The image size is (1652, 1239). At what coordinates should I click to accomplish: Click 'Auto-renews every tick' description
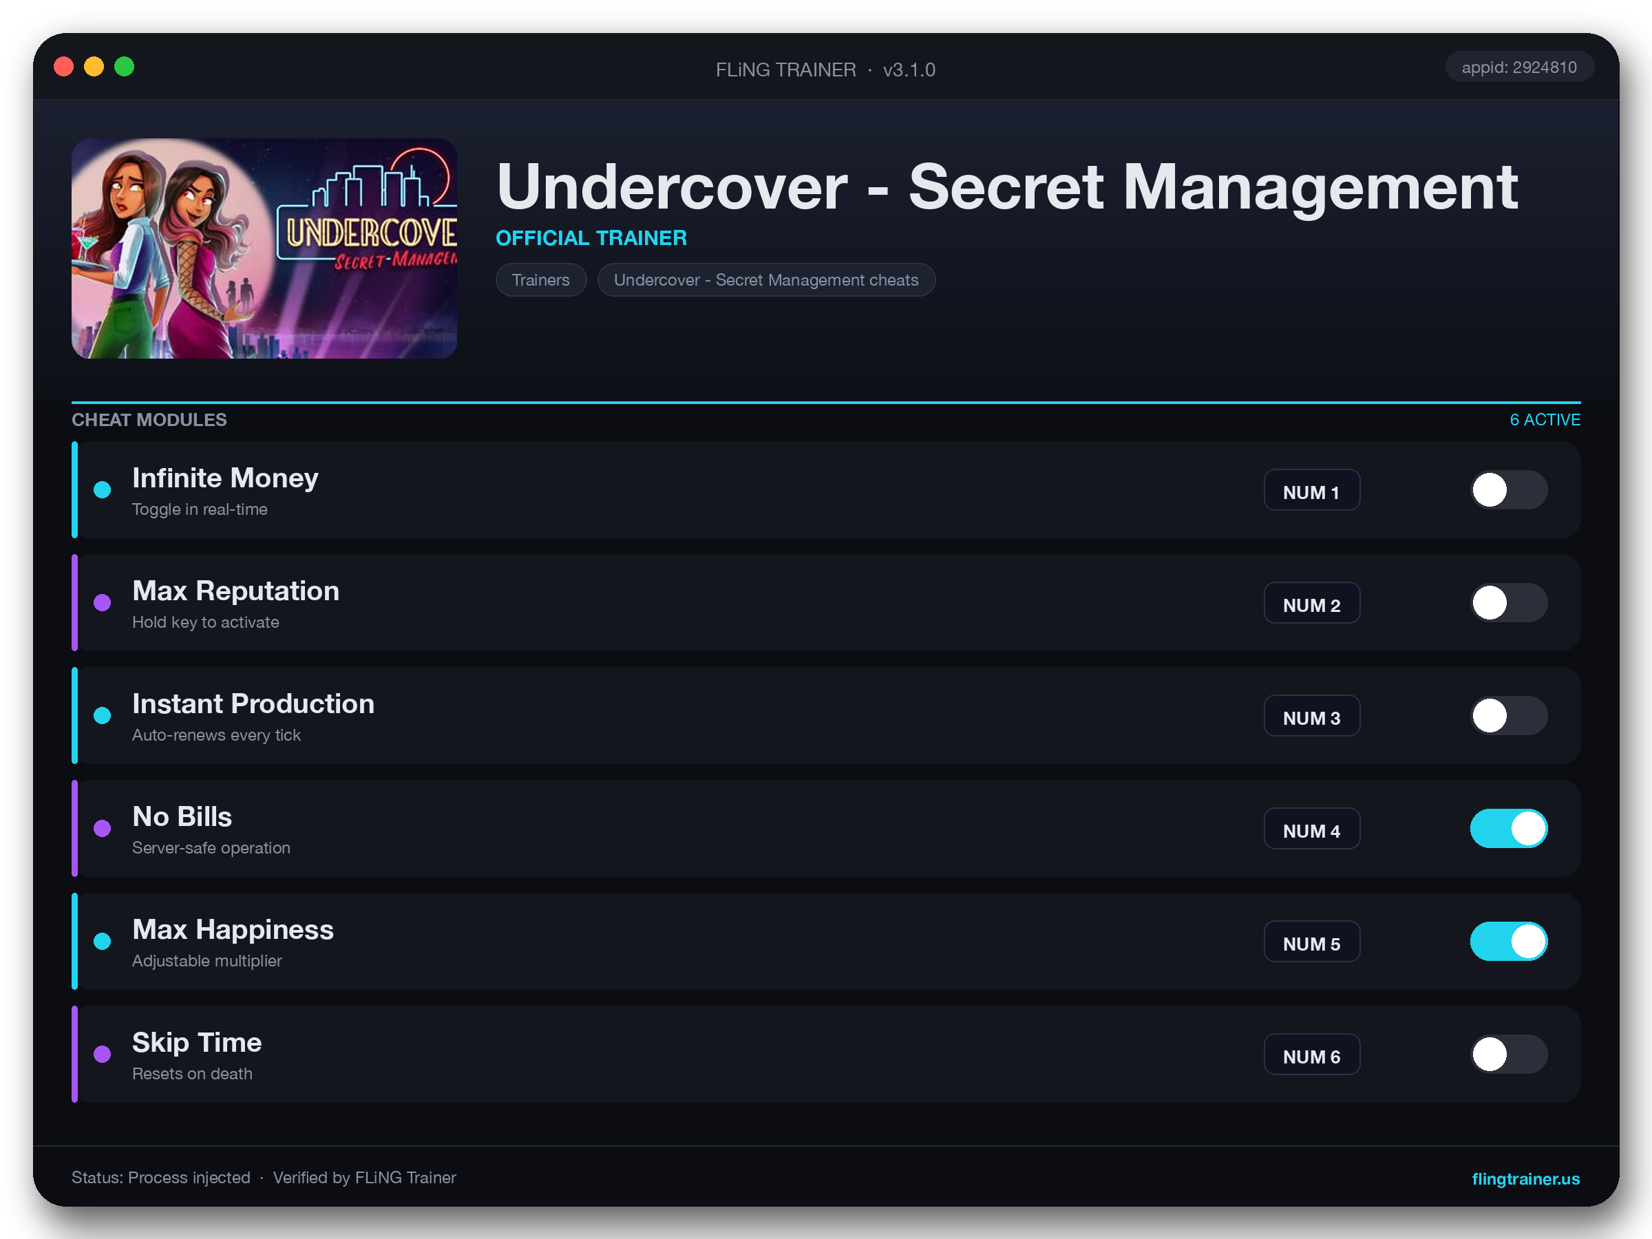217,735
